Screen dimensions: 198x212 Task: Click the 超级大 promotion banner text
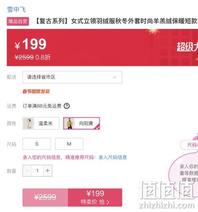pos(187,47)
